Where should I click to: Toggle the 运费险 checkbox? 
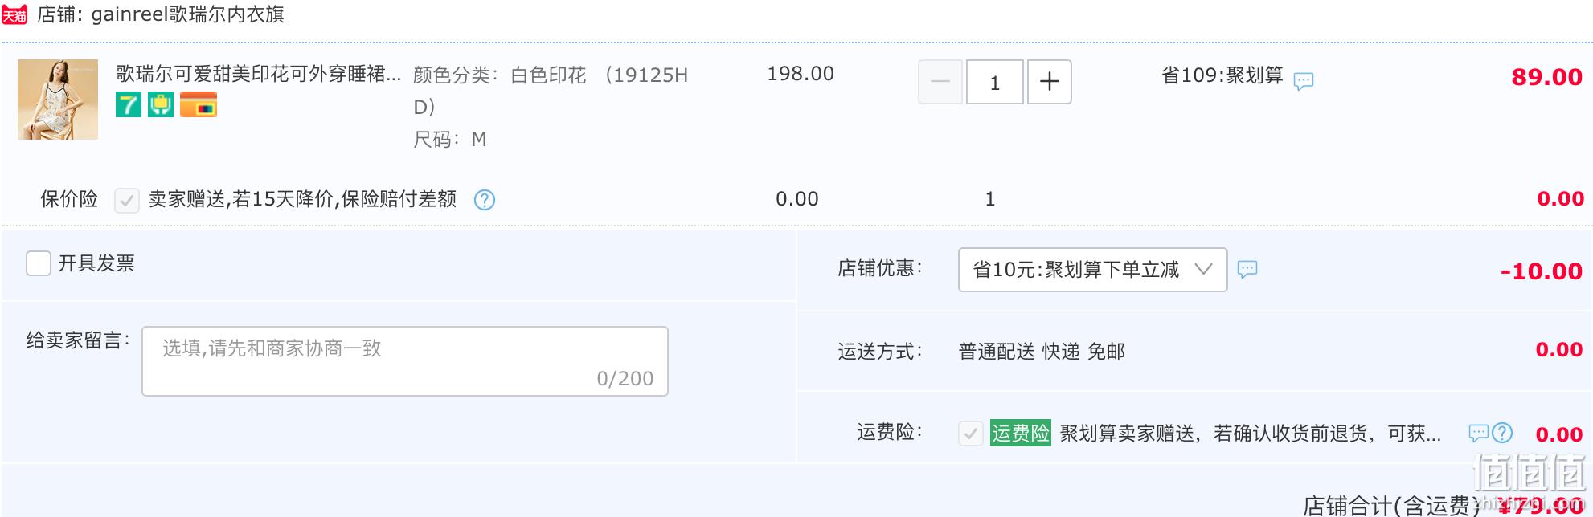click(x=971, y=434)
